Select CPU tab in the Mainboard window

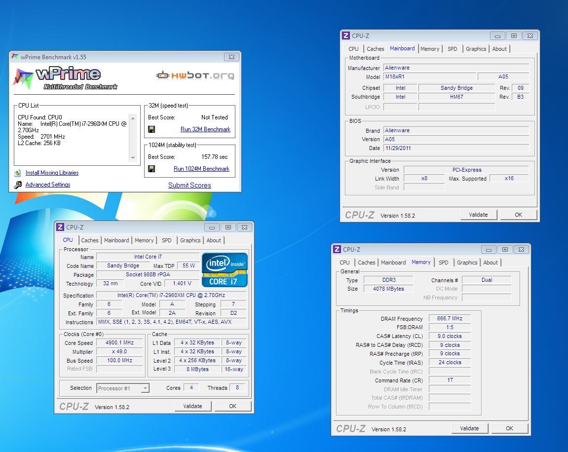353,49
